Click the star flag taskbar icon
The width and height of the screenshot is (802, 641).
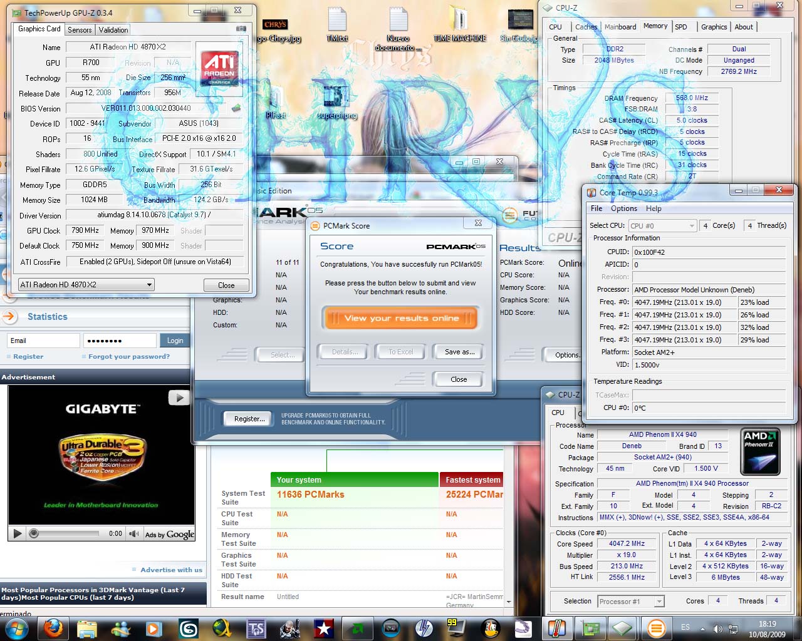(323, 628)
